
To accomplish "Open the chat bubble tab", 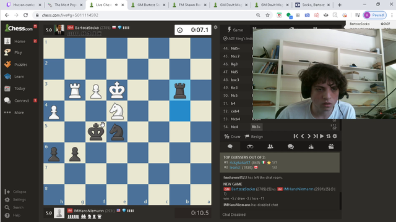I will click(230, 147).
